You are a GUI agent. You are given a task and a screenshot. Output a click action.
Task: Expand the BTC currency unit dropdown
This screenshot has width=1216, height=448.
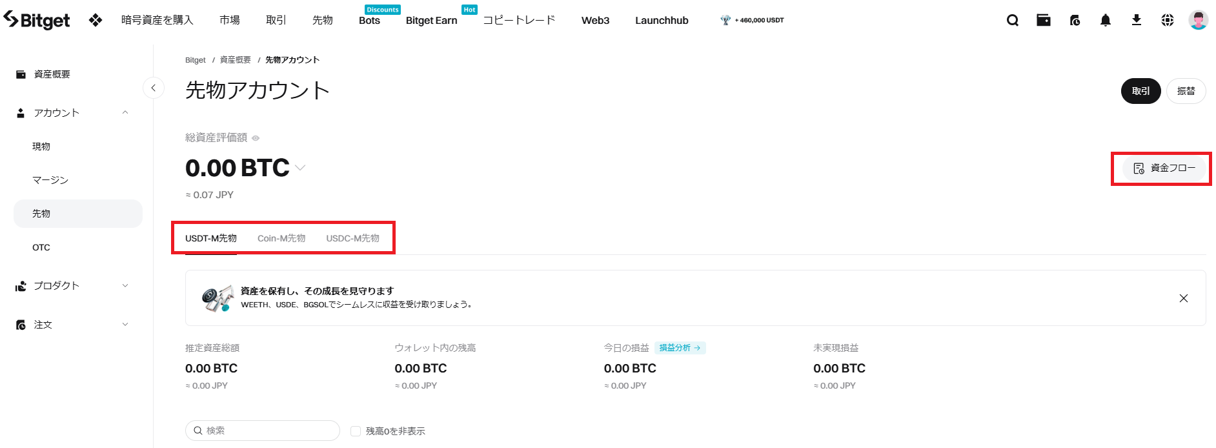pos(300,168)
